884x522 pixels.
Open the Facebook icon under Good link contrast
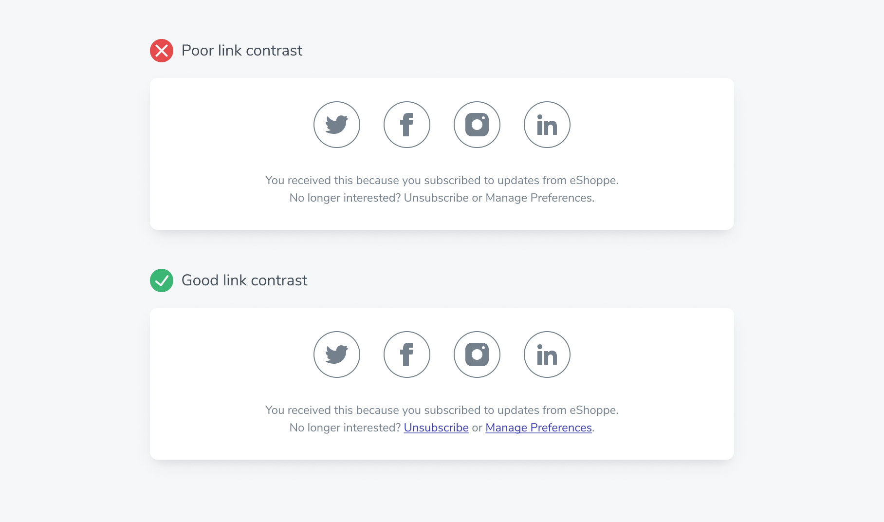click(406, 354)
